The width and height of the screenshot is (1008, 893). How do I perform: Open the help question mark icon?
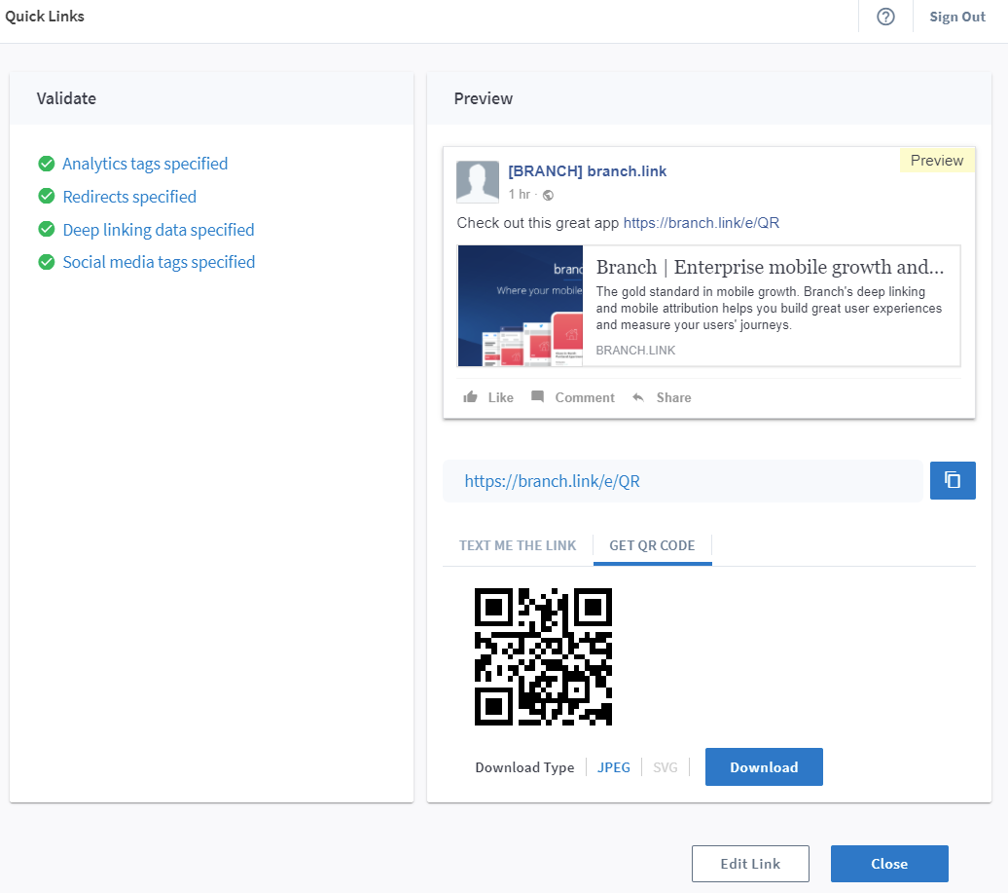(x=885, y=17)
